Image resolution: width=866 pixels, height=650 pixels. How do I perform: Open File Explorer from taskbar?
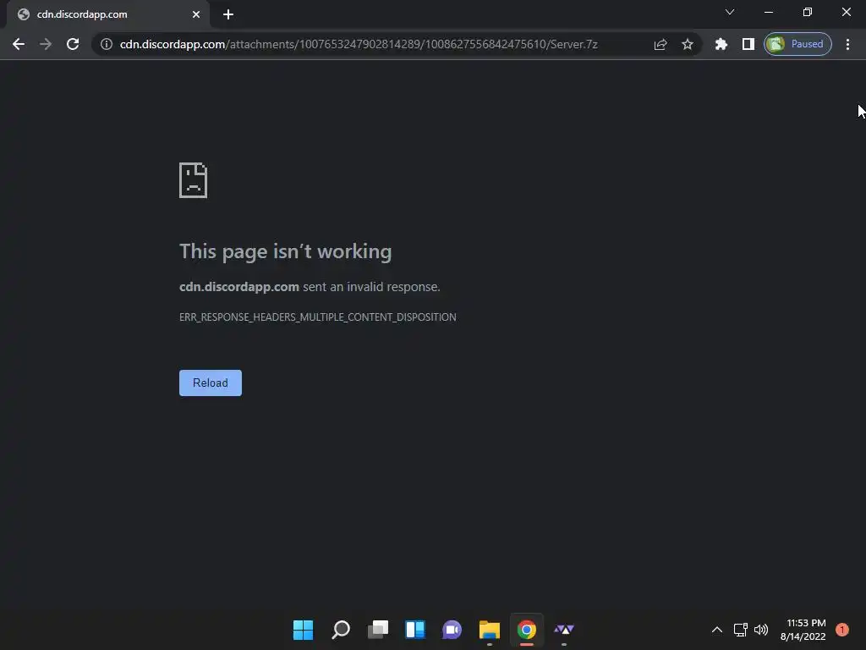tap(490, 630)
